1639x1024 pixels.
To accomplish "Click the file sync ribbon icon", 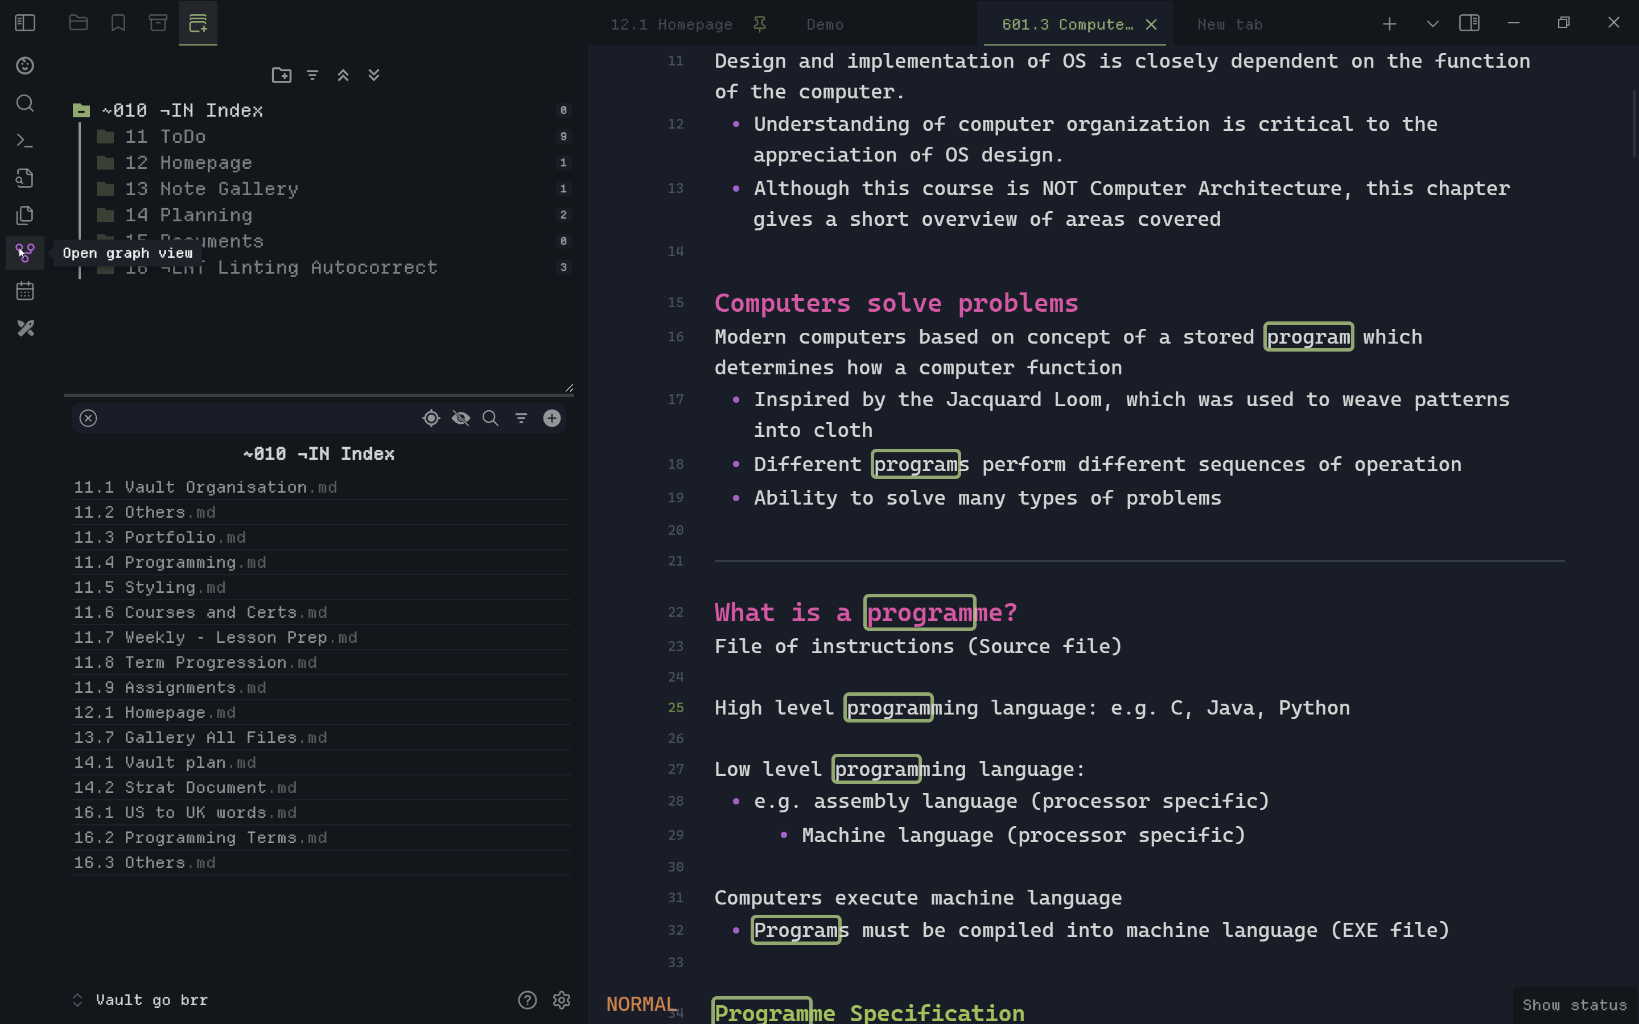I will [x=25, y=177].
